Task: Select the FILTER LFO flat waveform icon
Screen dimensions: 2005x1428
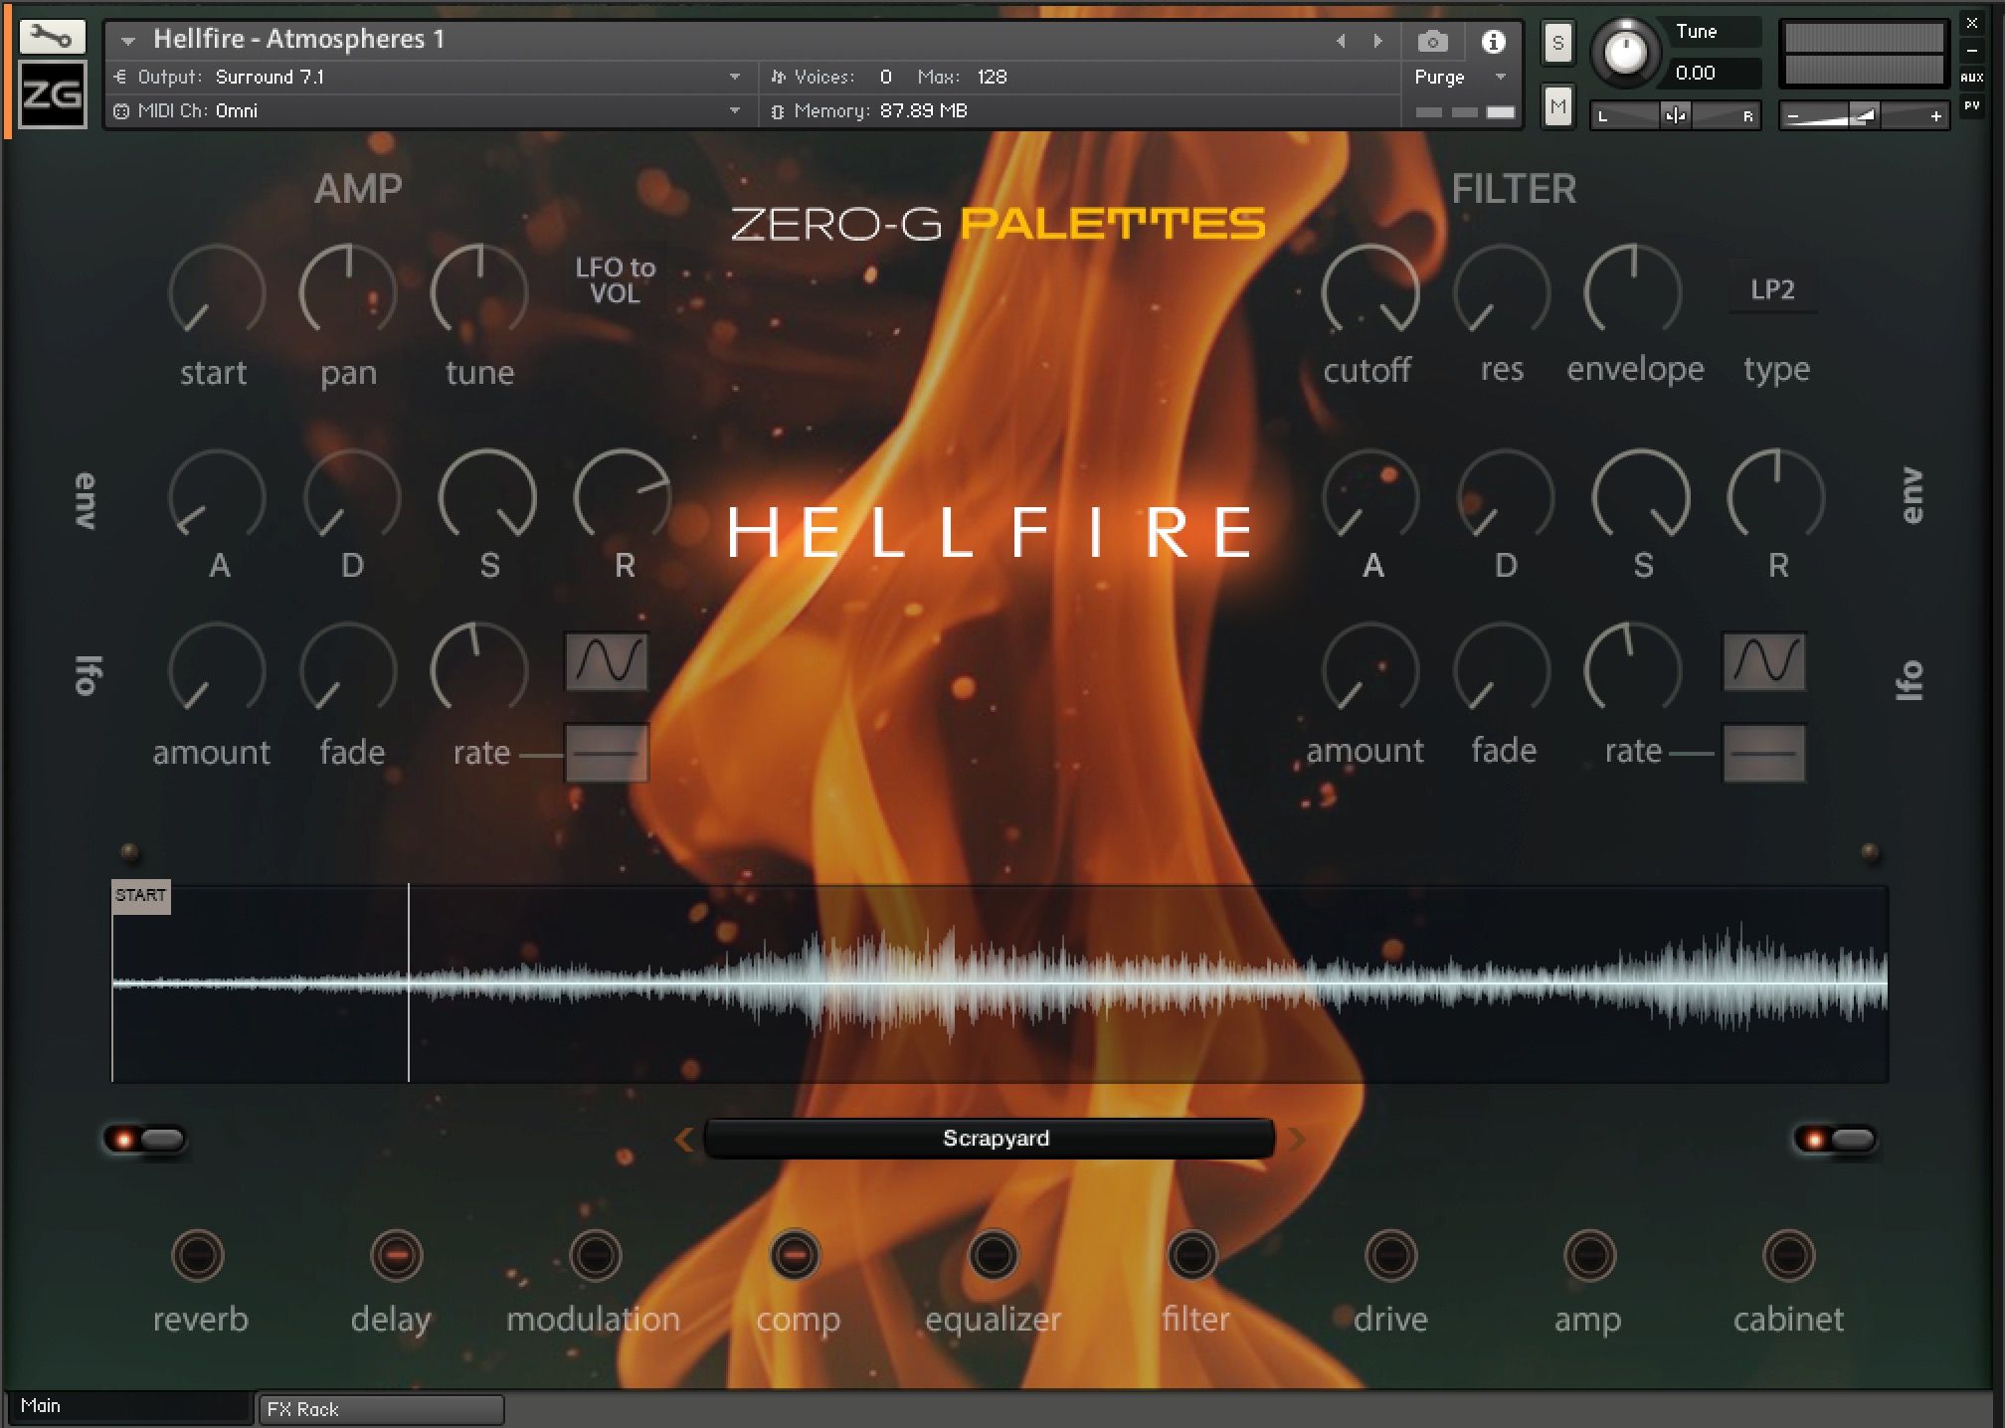Action: (x=1763, y=753)
